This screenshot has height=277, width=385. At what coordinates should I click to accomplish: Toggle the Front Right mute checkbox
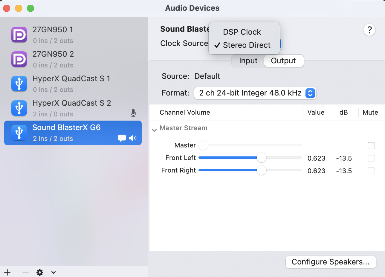click(371, 171)
